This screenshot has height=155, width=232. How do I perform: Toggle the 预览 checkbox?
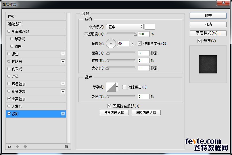pyautogui.click(x=200, y=41)
